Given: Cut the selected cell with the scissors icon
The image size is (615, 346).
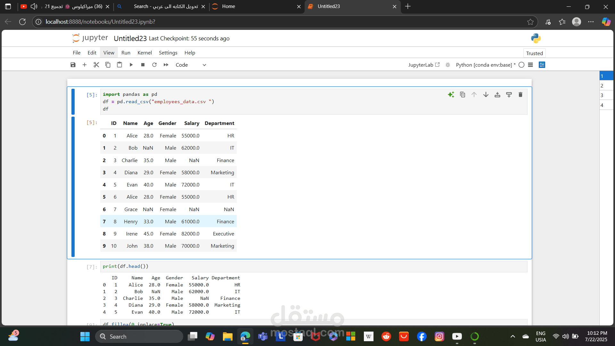Looking at the screenshot, I should pyautogui.click(x=96, y=65).
